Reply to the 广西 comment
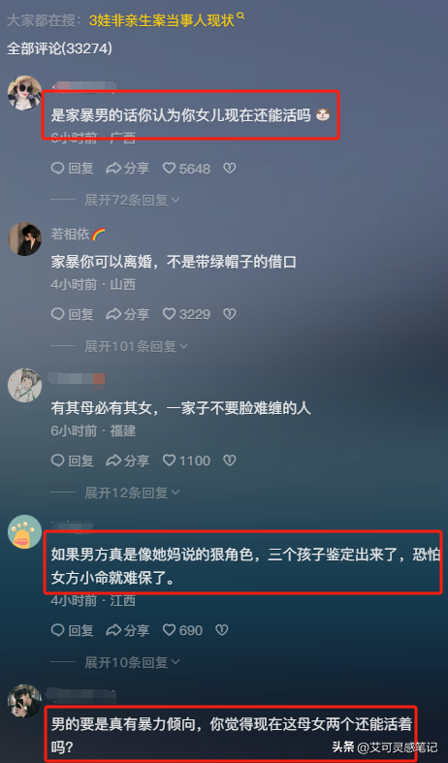Screen dimensions: 448x763 [72, 169]
